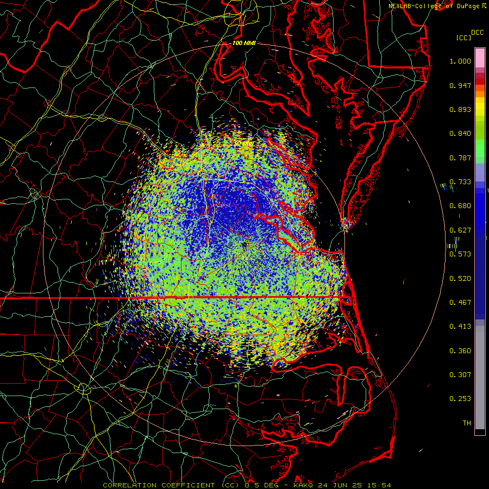
Task: Select the 0.413 scale value
Action: (x=460, y=327)
